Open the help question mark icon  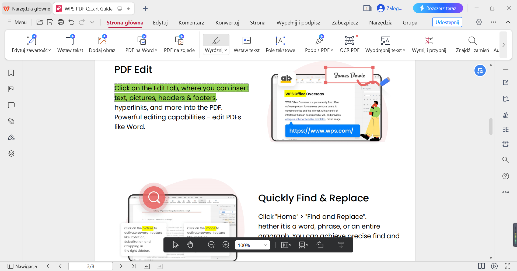point(506,176)
